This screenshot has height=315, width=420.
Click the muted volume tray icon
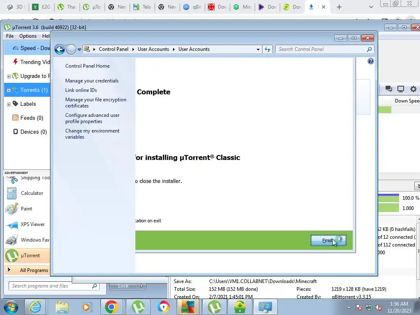pos(379,308)
